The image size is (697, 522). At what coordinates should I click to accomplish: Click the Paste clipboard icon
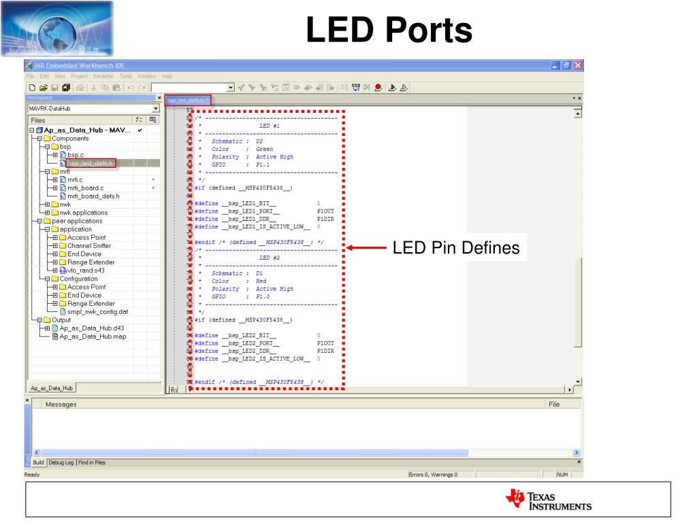[116, 88]
